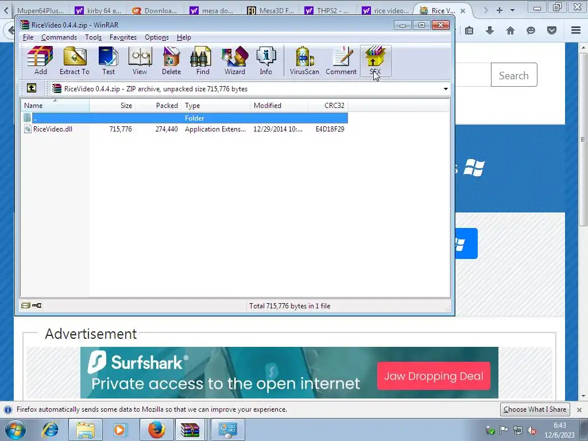Open the Windows Start menu
The width and height of the screenshot is (588, 441).
pyautogui.click(x=16, y=430)
